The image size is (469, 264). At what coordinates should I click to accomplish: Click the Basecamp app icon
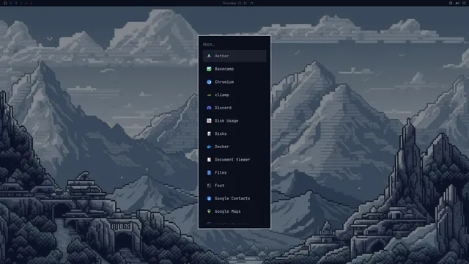[x=209, y=69]
